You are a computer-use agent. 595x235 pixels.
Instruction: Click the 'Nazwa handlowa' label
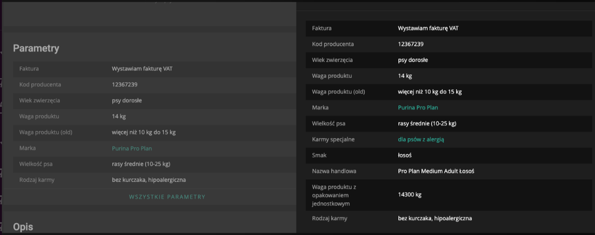[x=334, y=171]
